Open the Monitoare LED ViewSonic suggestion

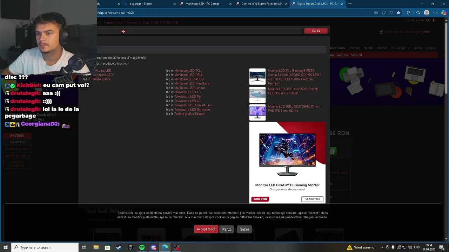click(192, 84)
